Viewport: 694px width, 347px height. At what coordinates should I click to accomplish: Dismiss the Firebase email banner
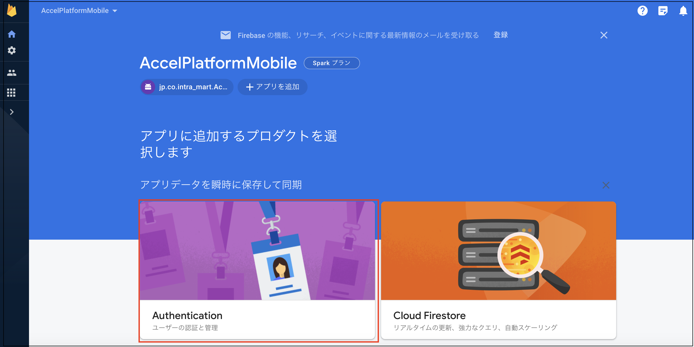point(604,35)
